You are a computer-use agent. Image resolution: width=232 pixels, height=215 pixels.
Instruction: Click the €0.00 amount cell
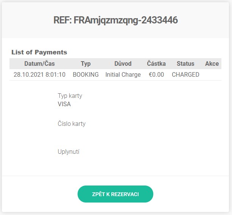tap(156, 74)
